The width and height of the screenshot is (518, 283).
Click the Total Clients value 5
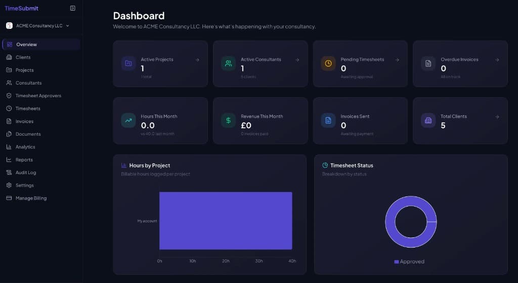pos(443,126)
